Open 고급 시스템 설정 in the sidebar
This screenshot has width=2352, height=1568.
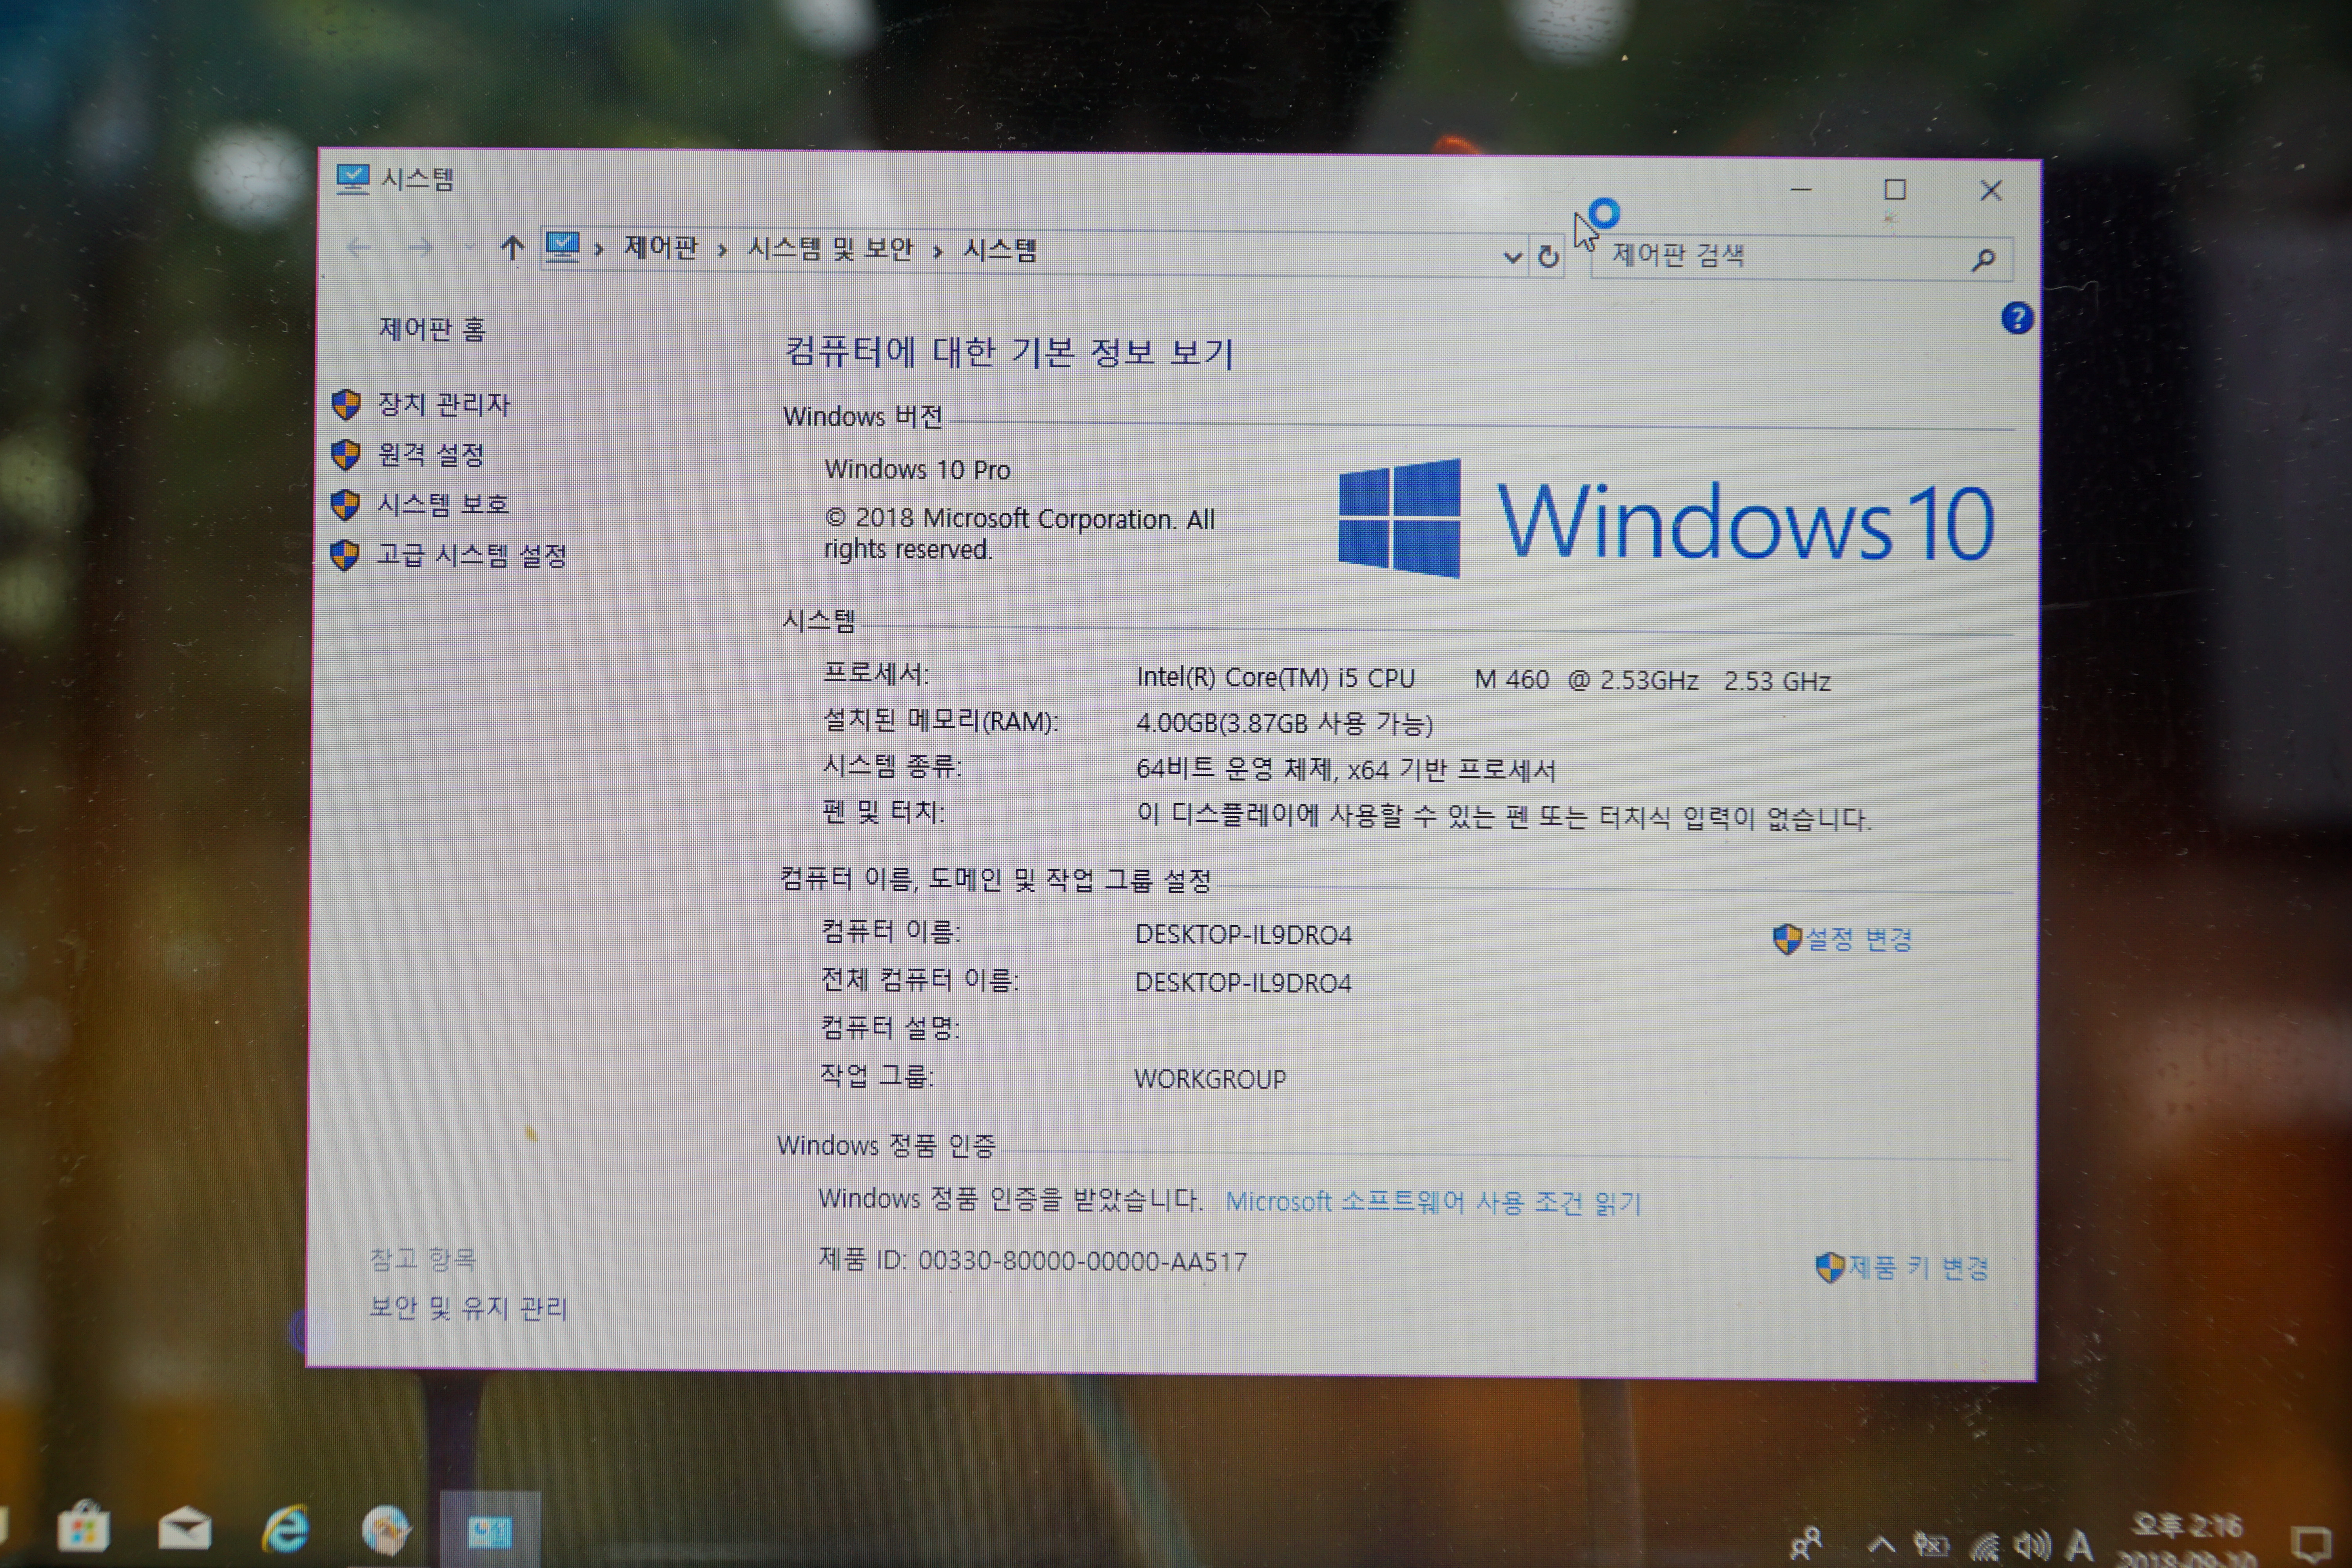click(471, 555)
